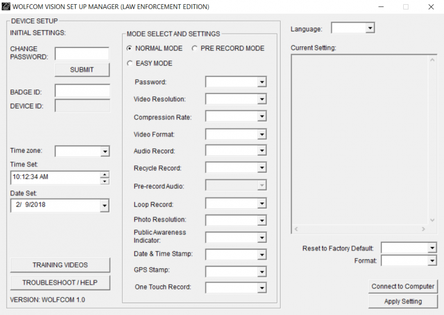This screenshot has width=444, height=315.
Task: Click the SUBMIT button
Action: [82, 70]
